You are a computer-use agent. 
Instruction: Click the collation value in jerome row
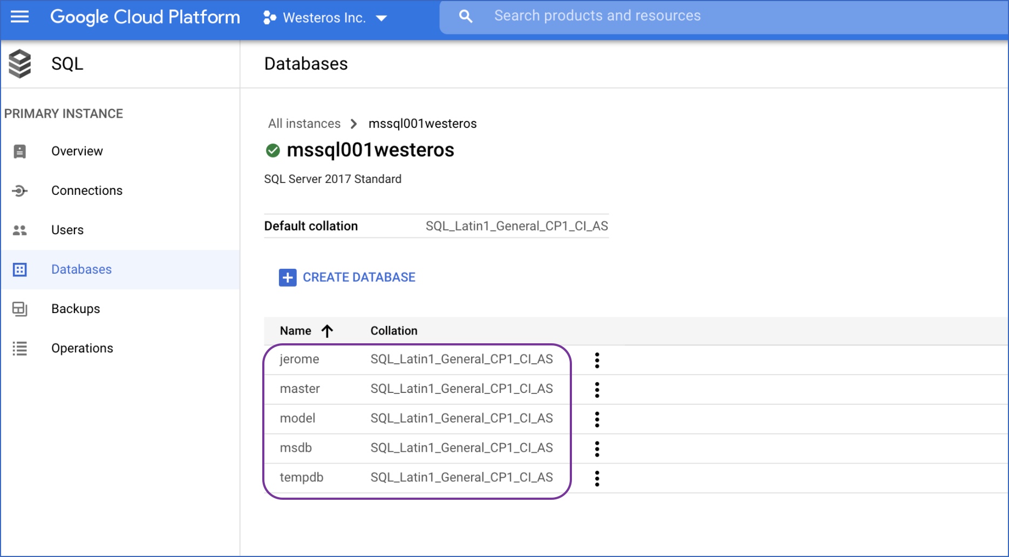[462, 359]
